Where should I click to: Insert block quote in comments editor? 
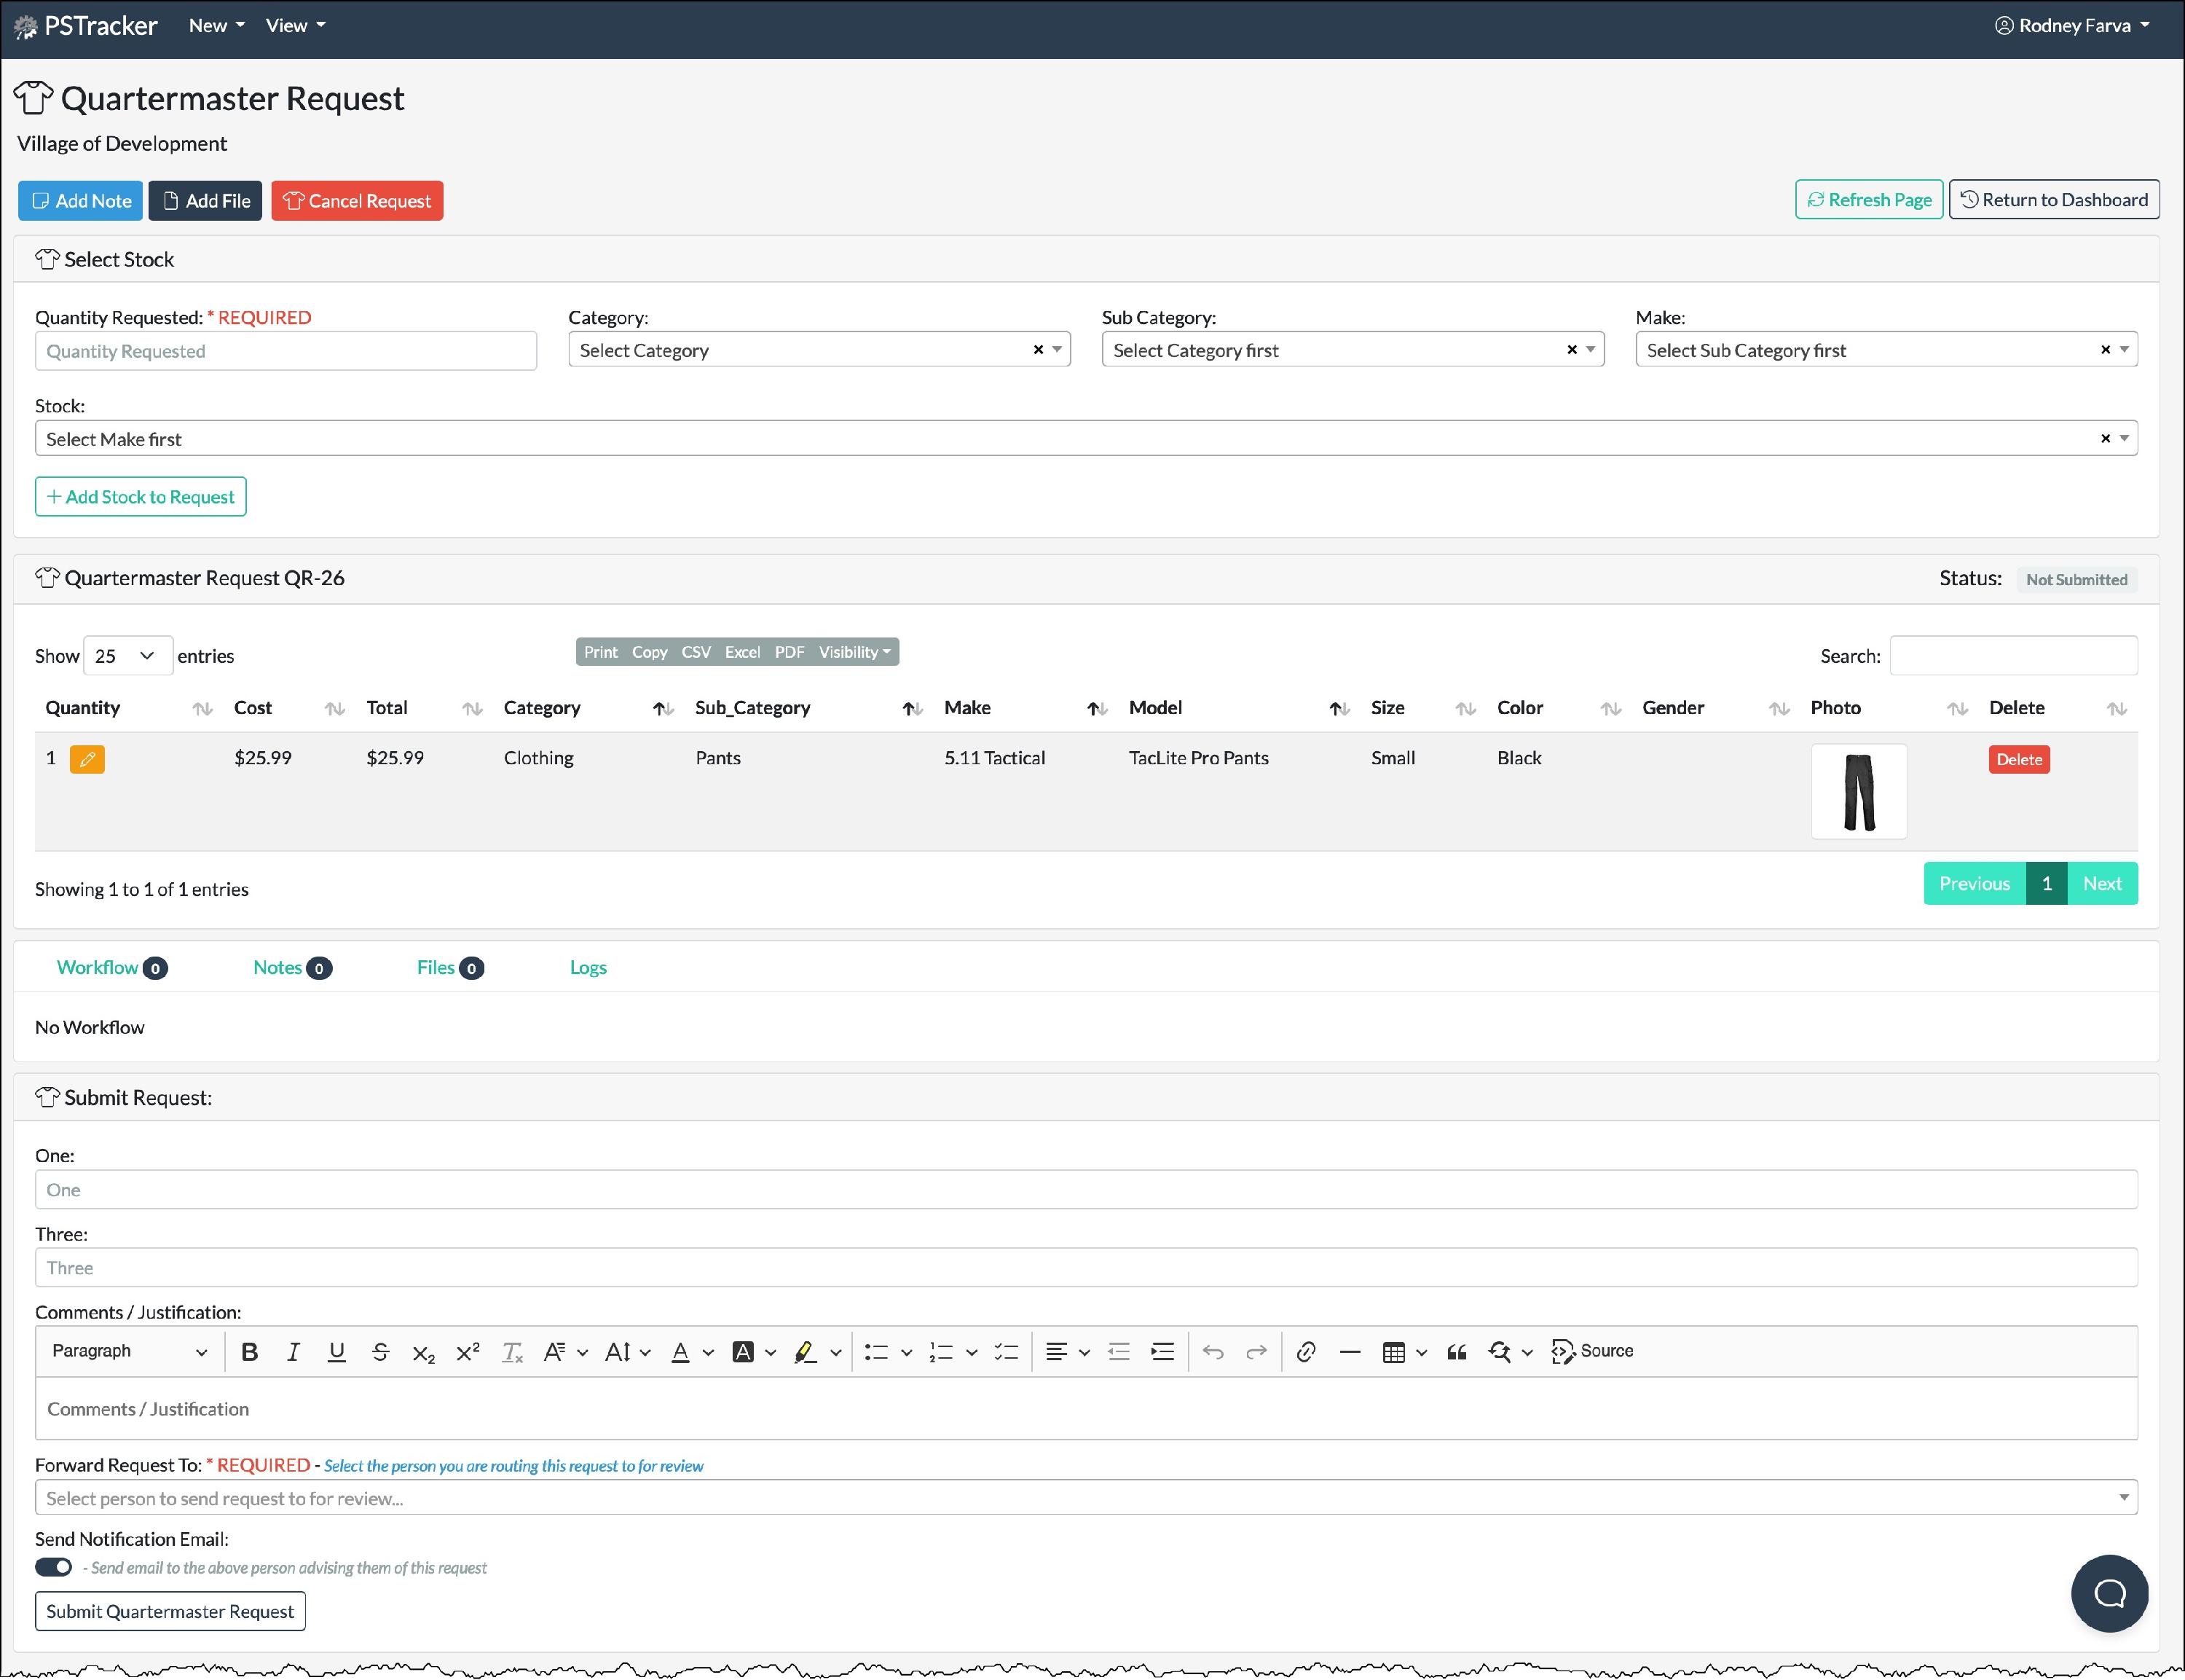click(1457, 1352)
